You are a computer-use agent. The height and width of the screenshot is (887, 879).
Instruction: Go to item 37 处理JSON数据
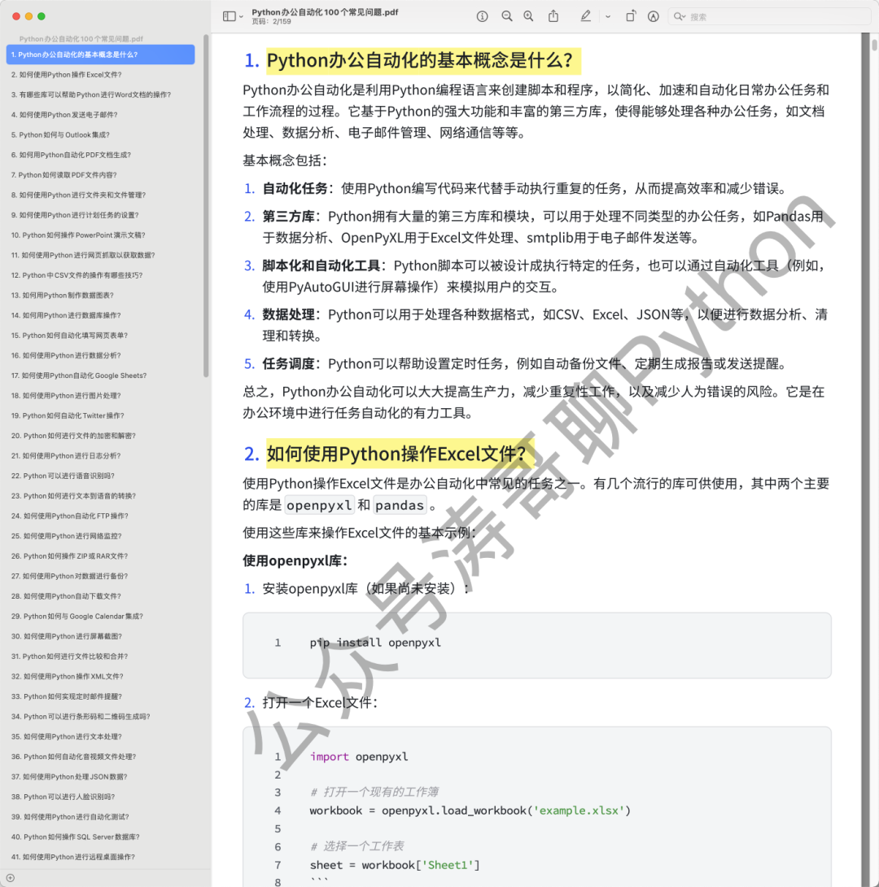tap(101, 777)
